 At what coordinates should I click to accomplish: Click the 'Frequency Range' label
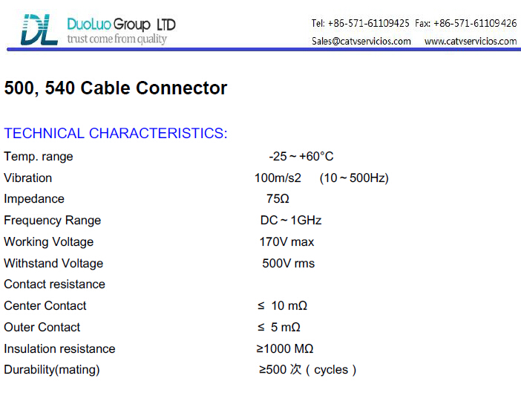(x=53, y=221)
